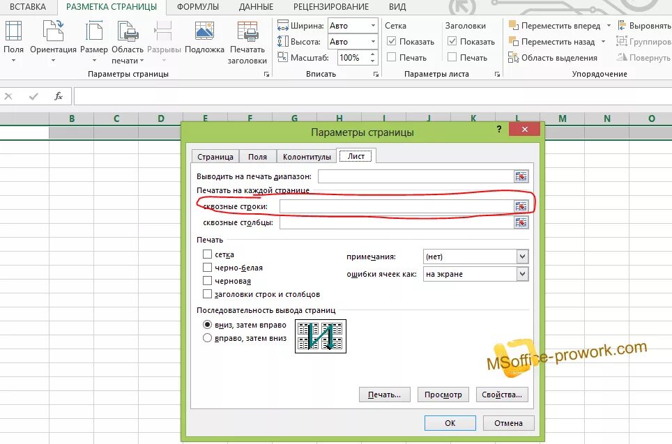
Task: Click the Ширина width icon label
Action: (283, 26)
